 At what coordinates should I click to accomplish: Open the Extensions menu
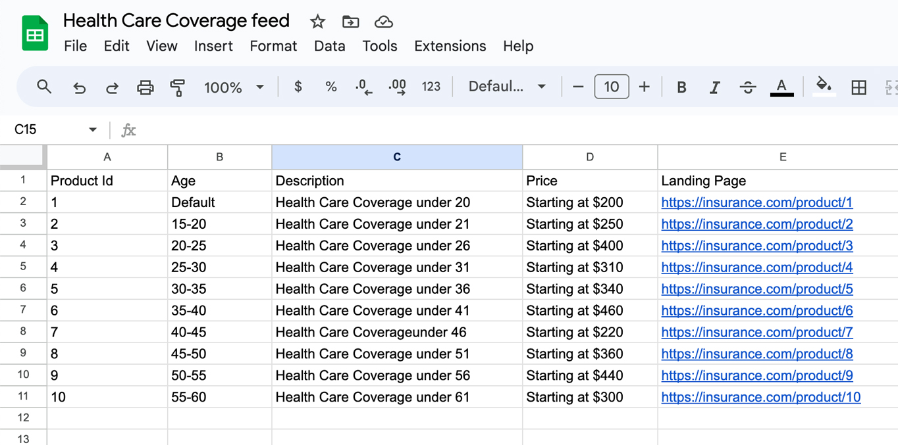[450, 46]
